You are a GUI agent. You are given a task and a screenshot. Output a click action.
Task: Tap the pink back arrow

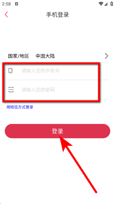pos(6,15)
